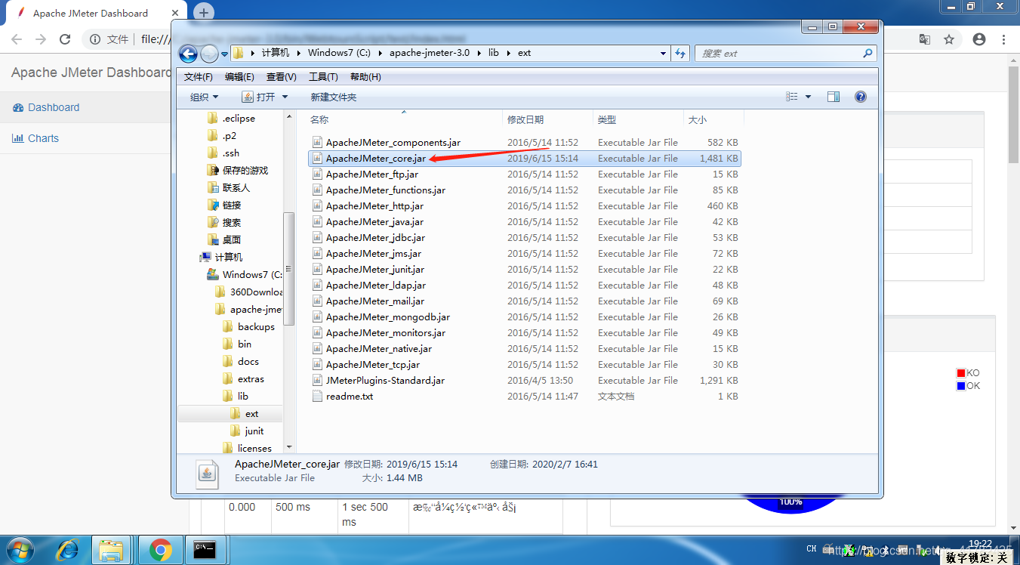Click Chrome reload page button
1020x565 pixels.
click(x=65, y=39)
